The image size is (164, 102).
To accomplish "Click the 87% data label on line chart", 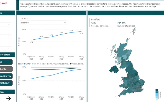I will (71, 31).
